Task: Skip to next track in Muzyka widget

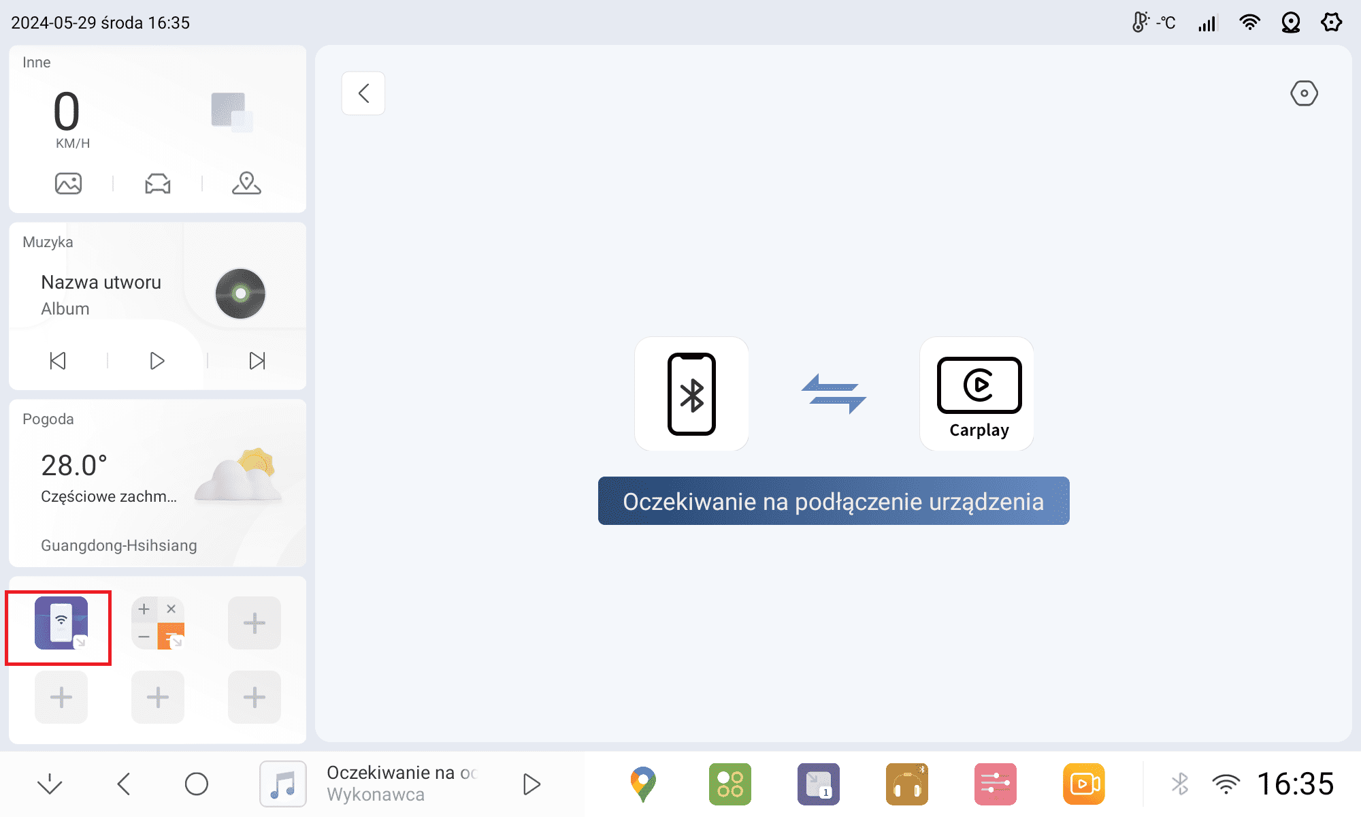Action: [x=257, y=361]
